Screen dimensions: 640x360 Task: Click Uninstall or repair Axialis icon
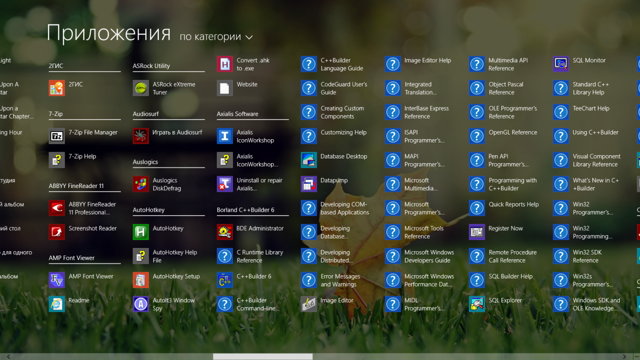[x=225, y=184]
